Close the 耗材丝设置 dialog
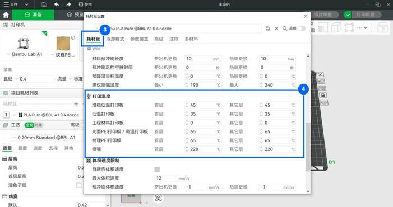Viewport: 393px width, 207px height. (x=306, y=16)
